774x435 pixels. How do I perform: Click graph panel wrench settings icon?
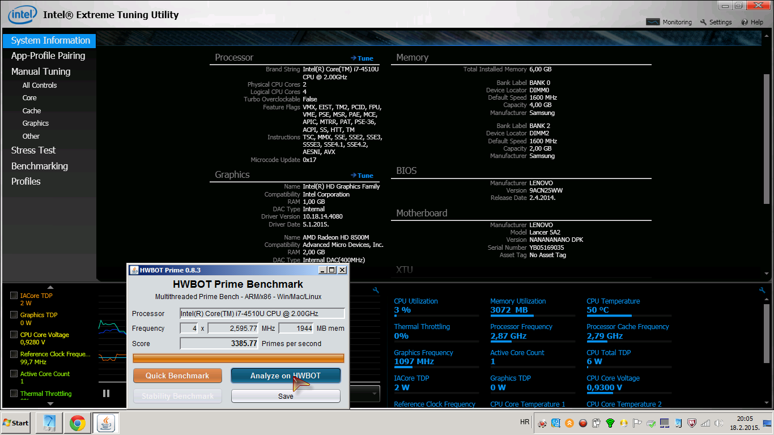coord(376,290)
